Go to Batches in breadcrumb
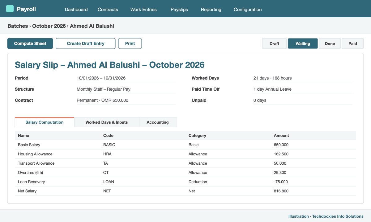The width and height of the screenshot is (371, 222). coord(18,26)
